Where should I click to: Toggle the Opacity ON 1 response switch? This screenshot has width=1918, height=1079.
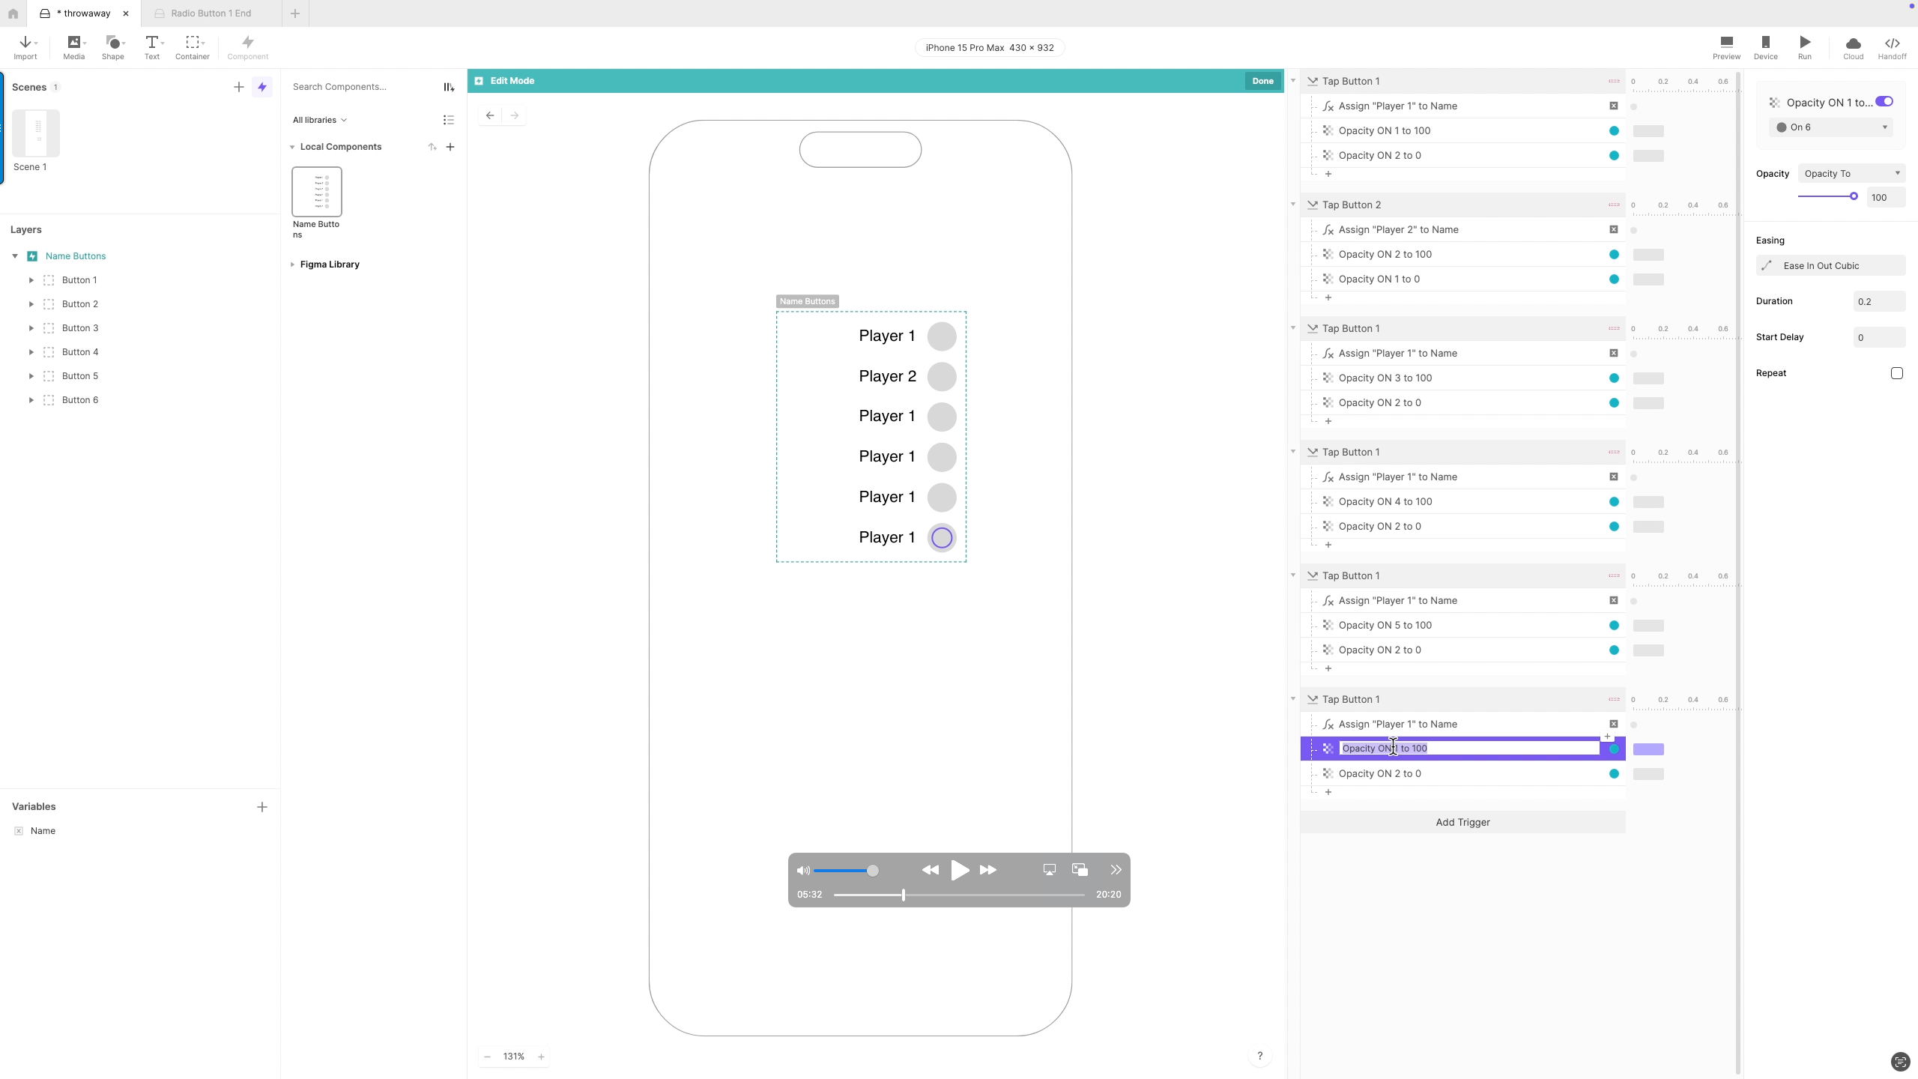[x=1884, y=102]
